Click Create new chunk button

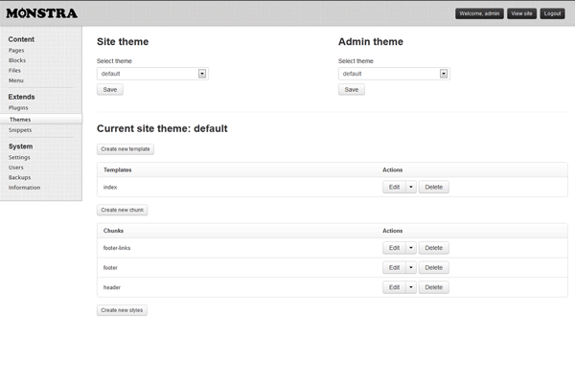(122, 210)
